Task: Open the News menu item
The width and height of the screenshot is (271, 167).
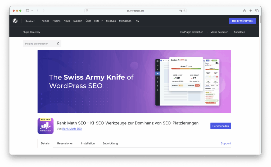Action: coord(67,21)
